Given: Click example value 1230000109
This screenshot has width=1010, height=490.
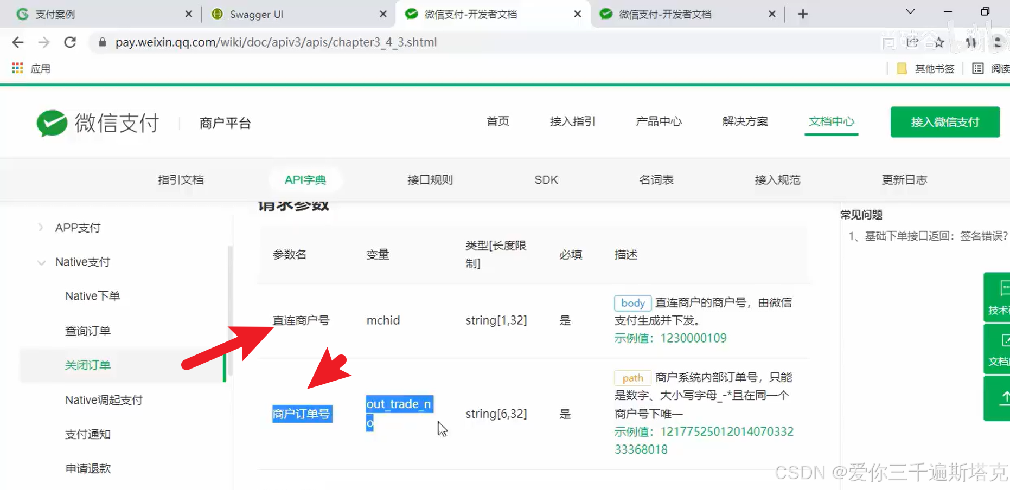Looking at the screenshot, I should 693,338.
